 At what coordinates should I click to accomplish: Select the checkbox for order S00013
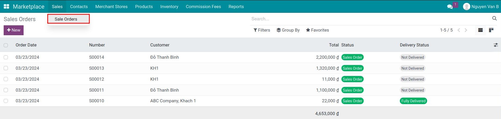(x=6, y=68)
